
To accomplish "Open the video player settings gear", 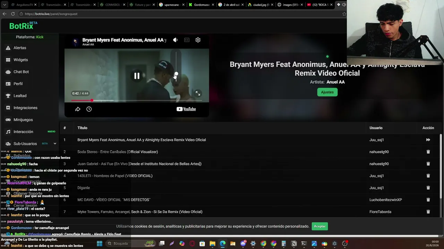I will coord(198,40).
